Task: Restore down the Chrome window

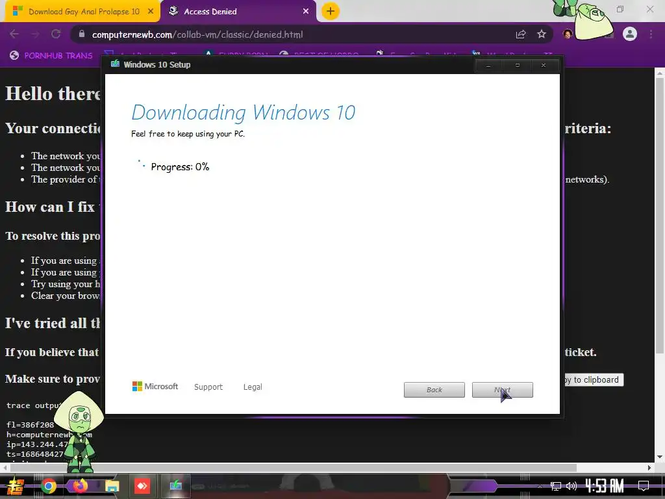Action: (x=620, y=9)
